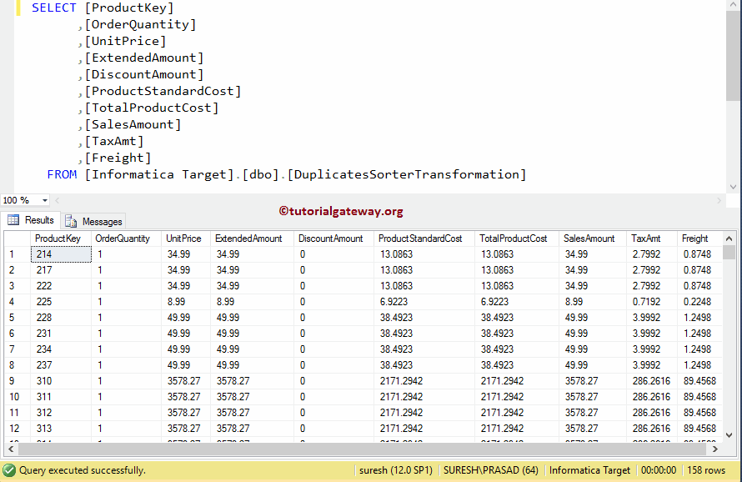The image size is (742, 482).
Task: Click the SELECT keyword in the query
Action: (x=54, y=8)
